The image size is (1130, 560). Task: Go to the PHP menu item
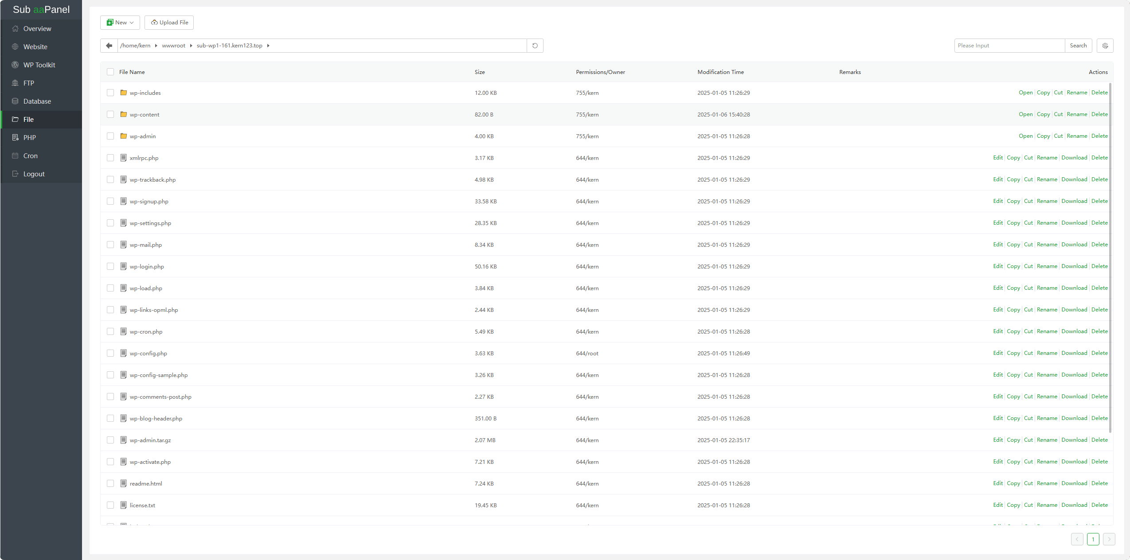pyautogui.click(x=29, y=137)
